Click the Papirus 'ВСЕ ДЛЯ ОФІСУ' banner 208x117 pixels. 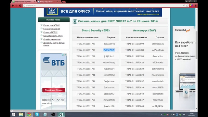point(103,12)
